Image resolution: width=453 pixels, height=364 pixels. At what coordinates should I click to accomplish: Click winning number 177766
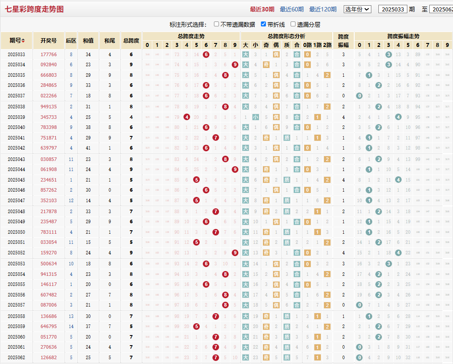pyautogui.click(x=49, y=54)
